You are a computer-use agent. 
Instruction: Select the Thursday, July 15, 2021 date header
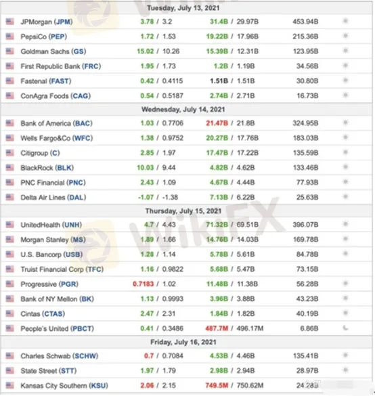183,211
